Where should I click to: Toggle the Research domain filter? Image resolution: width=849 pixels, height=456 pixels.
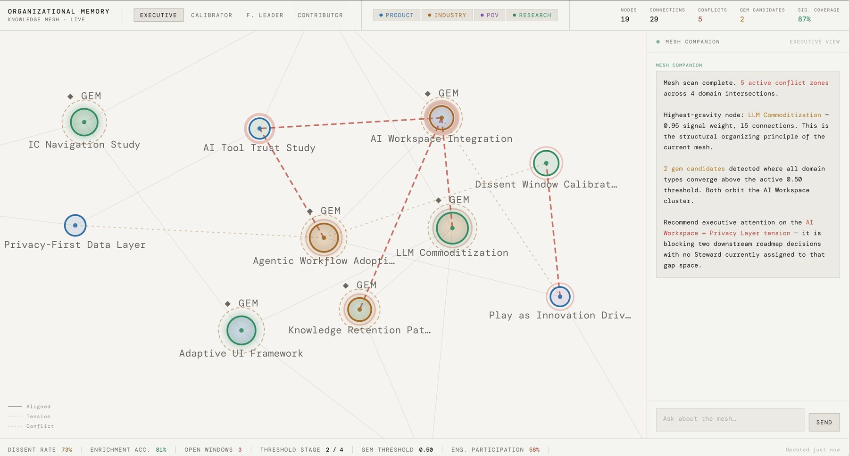(532, 15)
